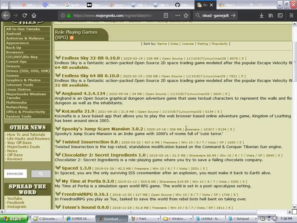Click the green padlock security icon

pos(69,16)
